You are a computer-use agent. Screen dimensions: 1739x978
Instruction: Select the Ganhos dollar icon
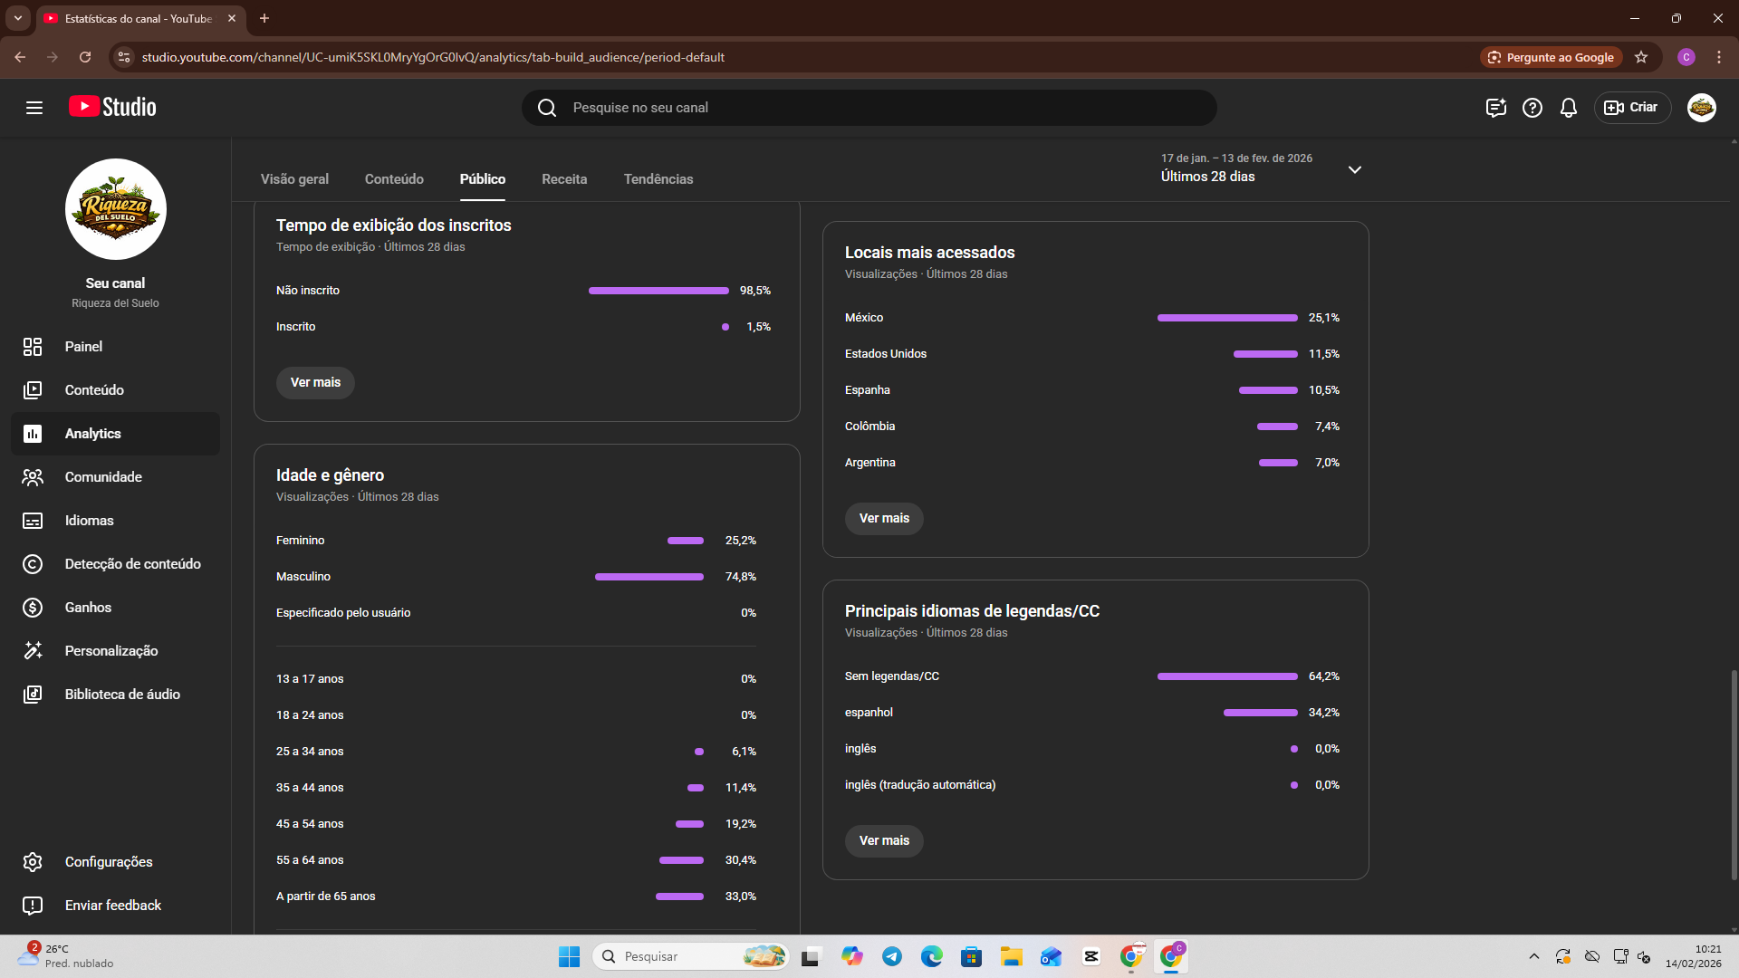[33, 608]
